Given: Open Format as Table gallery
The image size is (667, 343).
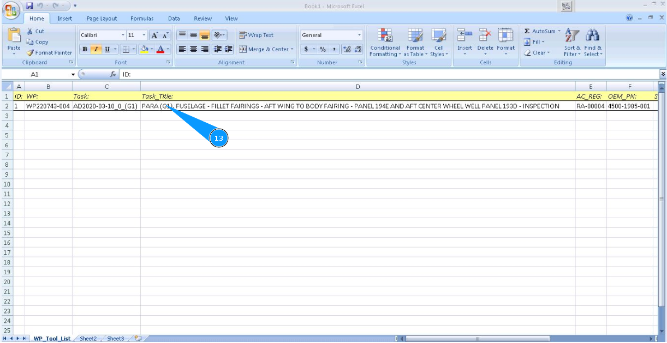Looking at the screenshot, I should [415, 43].
